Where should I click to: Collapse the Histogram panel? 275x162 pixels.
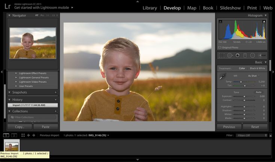click(x=266, y=15)
